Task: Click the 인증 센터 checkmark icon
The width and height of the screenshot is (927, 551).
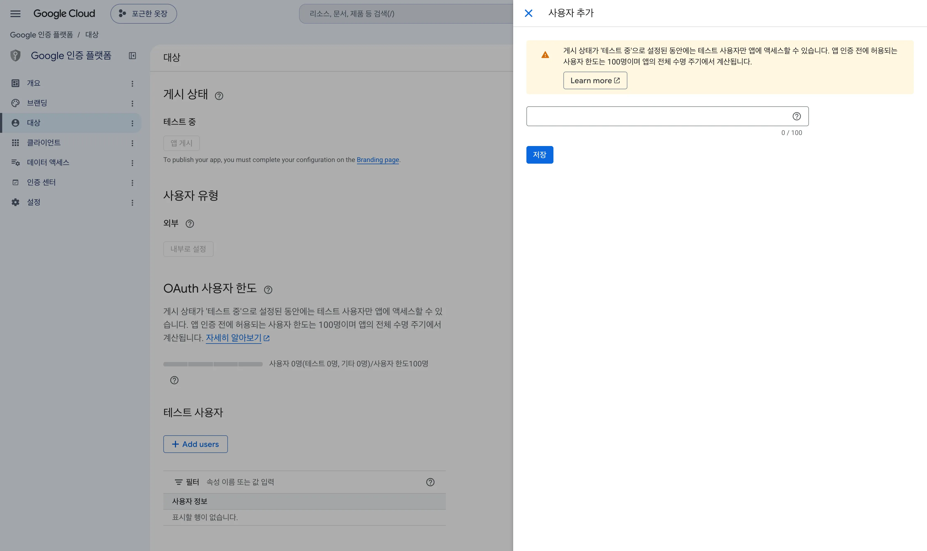Action: [x=15, y=182]
